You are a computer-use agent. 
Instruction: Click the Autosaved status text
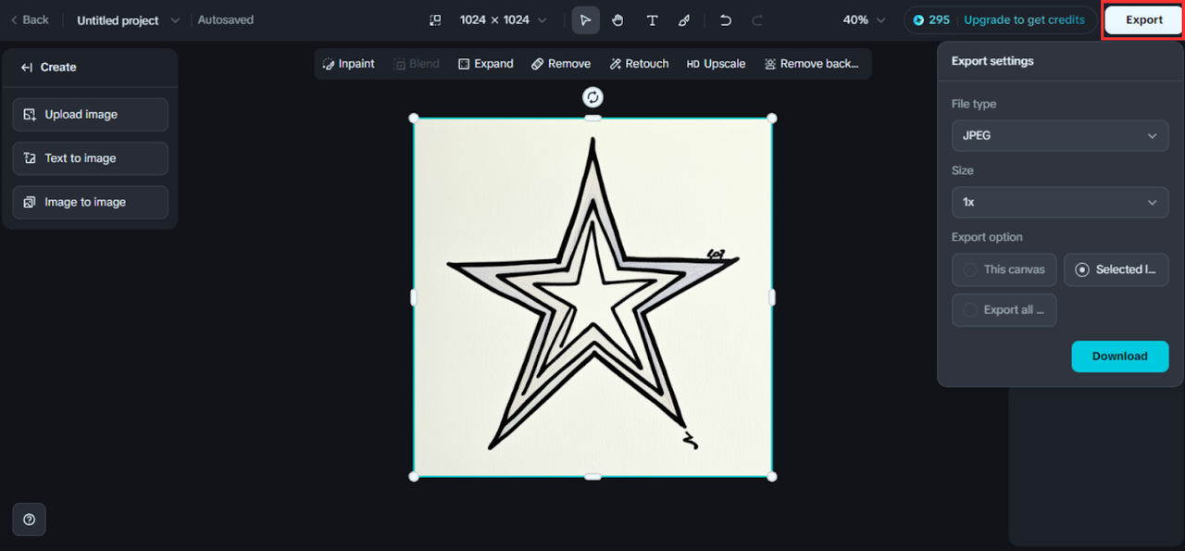225,19
